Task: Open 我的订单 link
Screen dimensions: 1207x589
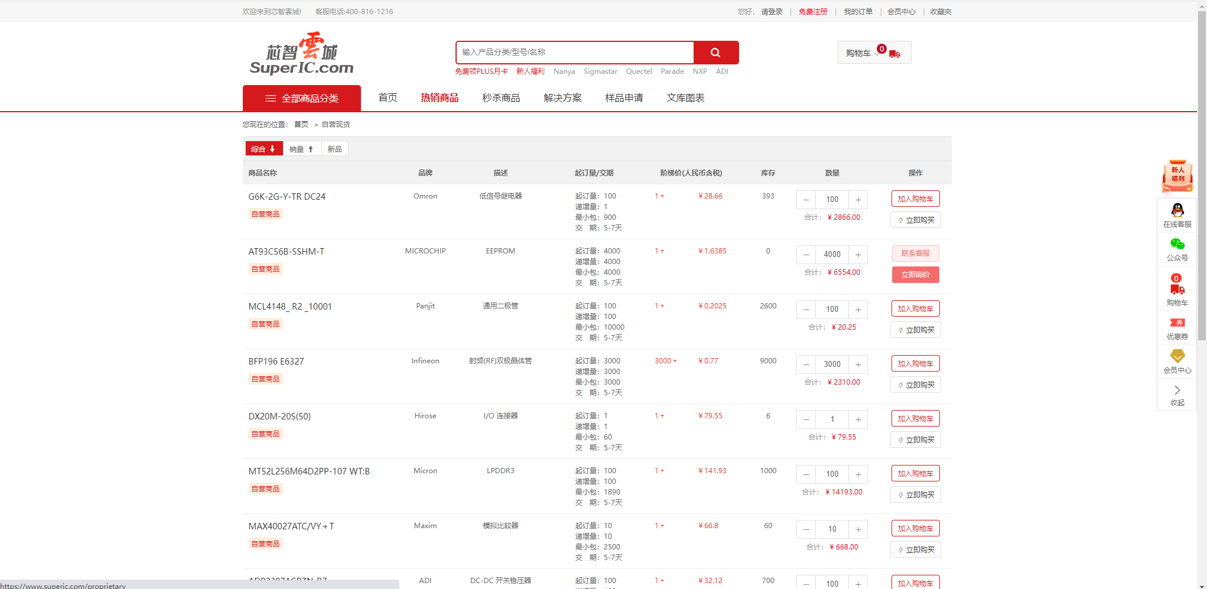Action: [858, 12]
